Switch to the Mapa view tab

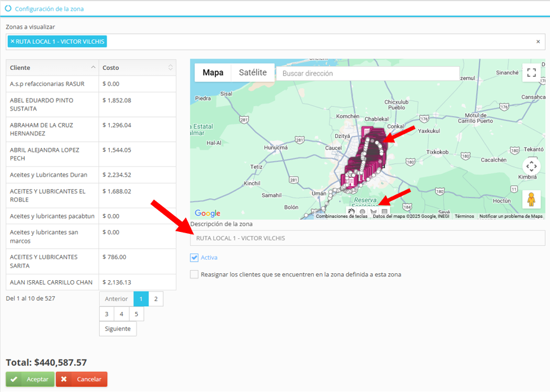pyautogui.click(x=213, y=72)
